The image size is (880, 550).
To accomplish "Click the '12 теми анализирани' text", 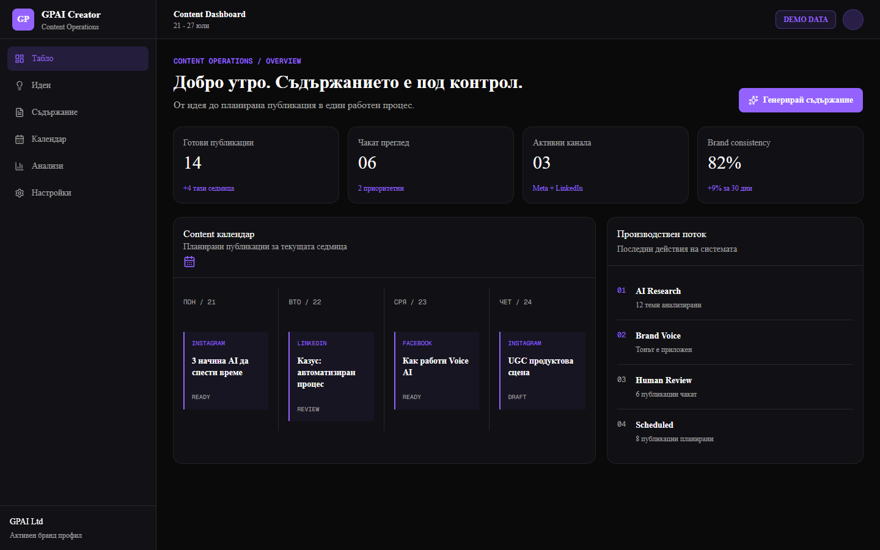I will coord(669,305).
